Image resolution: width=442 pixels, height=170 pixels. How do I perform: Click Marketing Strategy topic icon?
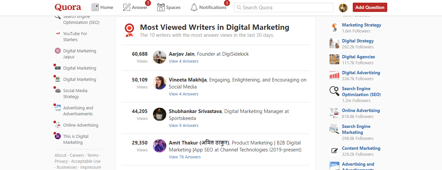coord(334,28)
